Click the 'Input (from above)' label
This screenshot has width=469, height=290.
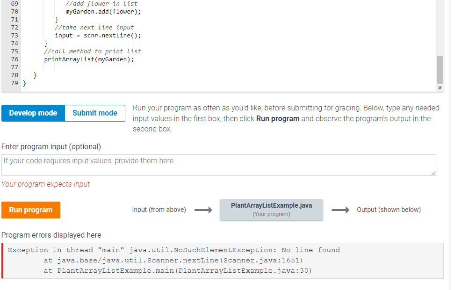coord(159,210)
